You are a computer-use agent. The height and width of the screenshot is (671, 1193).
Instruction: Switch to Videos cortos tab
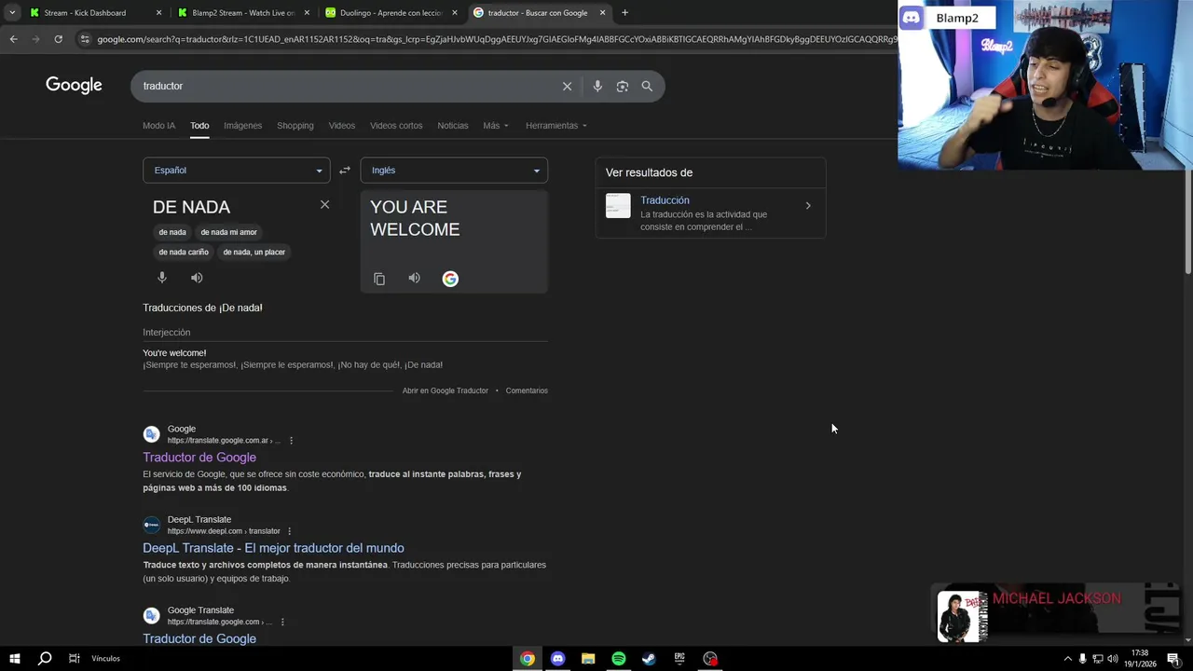[x=396, y=125]
